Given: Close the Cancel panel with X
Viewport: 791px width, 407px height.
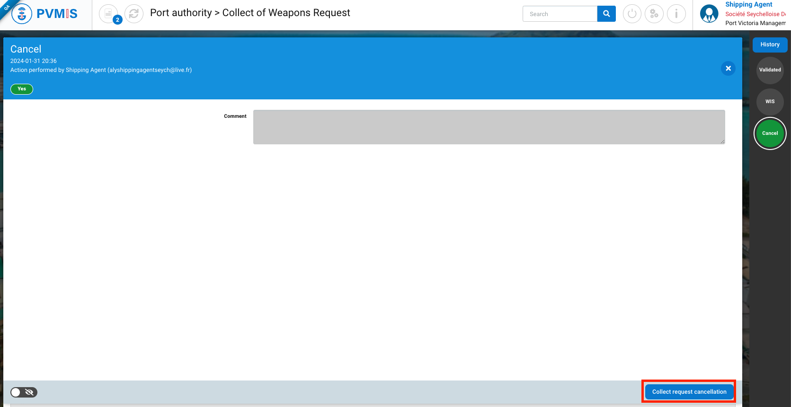Looking at the screenshot, I should (x=728, y=69).
